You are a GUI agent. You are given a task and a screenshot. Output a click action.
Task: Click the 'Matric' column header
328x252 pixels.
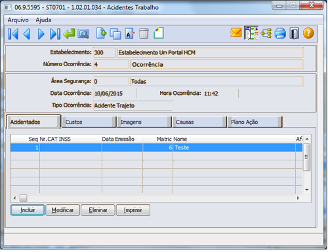(157, 139)
